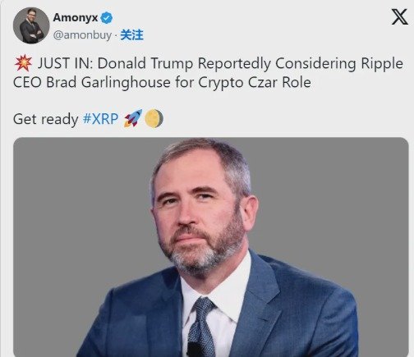Click the 'Get ready' text
Viewport: 414px width, 357px height.
point(46,119)
